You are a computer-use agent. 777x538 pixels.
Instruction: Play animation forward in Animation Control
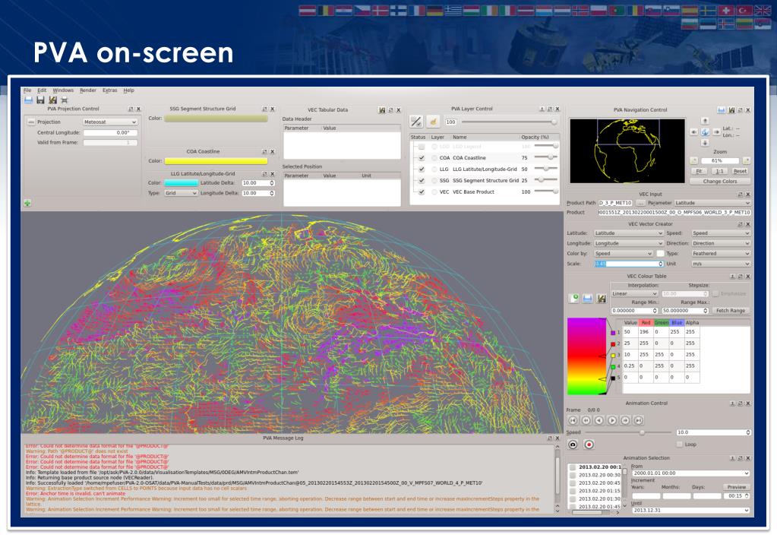tap(612, 420)
